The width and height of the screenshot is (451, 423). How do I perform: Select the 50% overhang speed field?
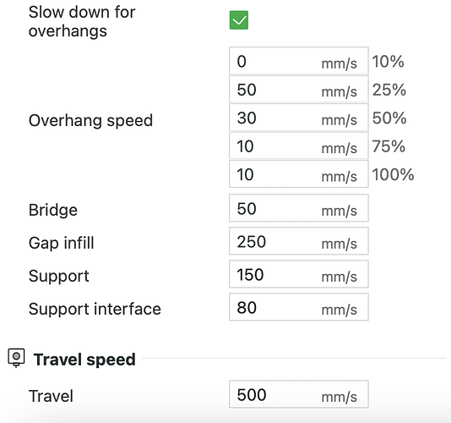pos(299,118)
